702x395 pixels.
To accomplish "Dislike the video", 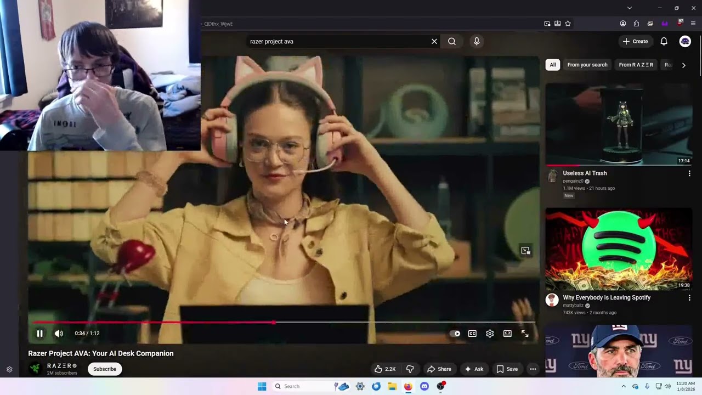I will pyautogui.click(x=410, y=369).
